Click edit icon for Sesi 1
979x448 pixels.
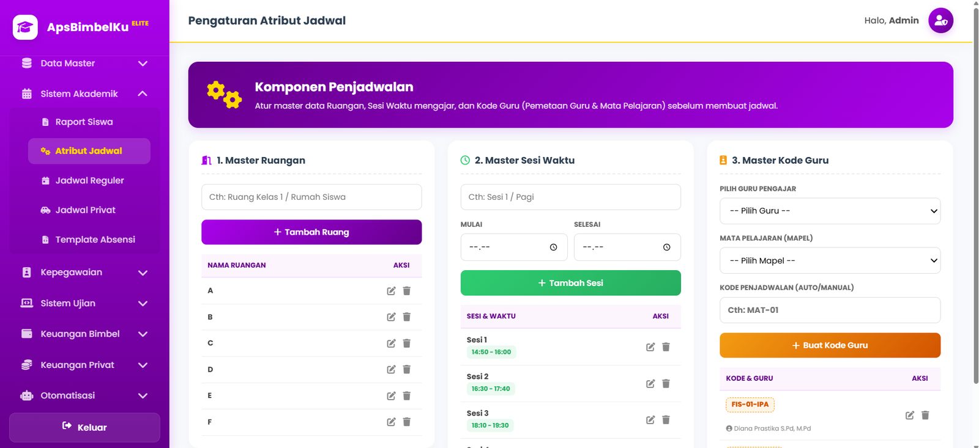(650, 347)
